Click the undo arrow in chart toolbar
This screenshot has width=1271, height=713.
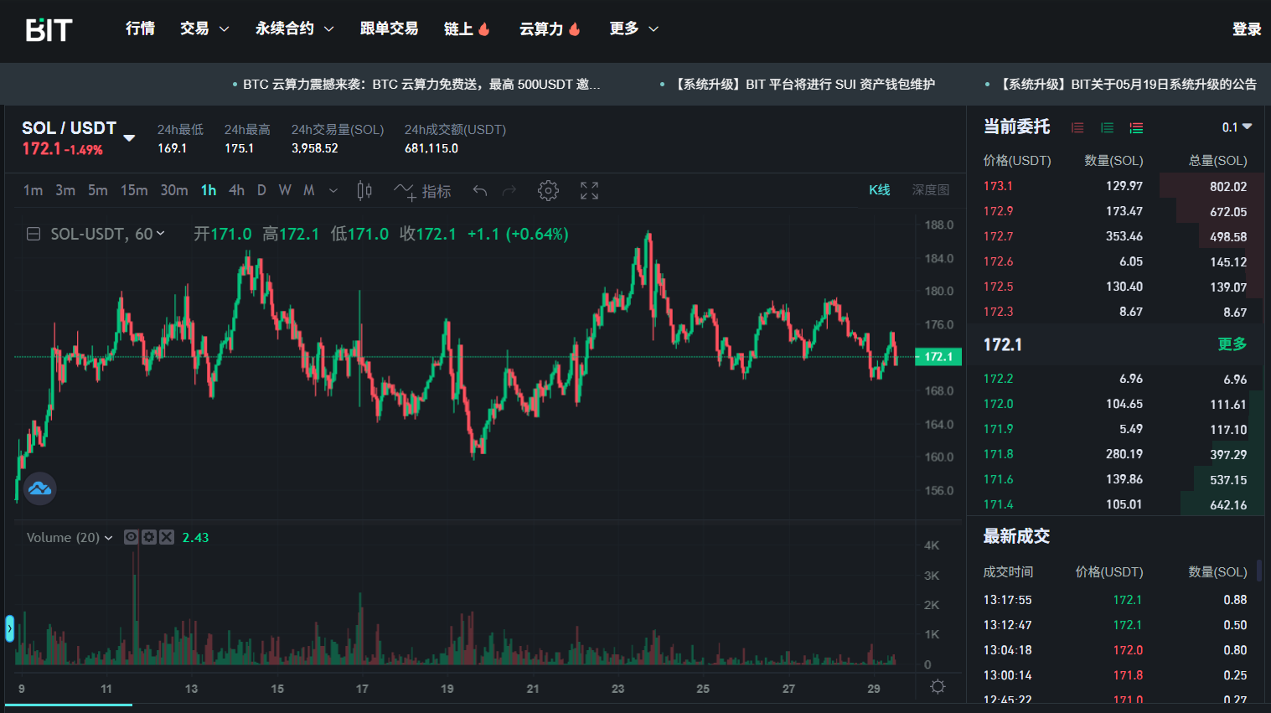[x=480, y=191]
